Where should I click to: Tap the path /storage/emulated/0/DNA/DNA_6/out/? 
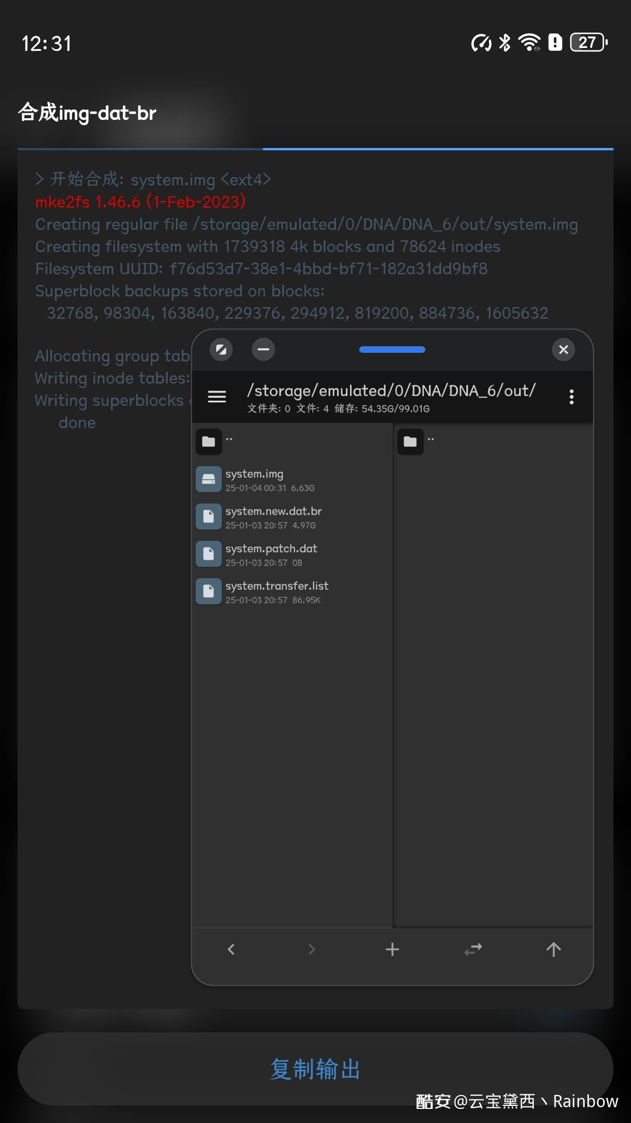(x=391, y=390)
